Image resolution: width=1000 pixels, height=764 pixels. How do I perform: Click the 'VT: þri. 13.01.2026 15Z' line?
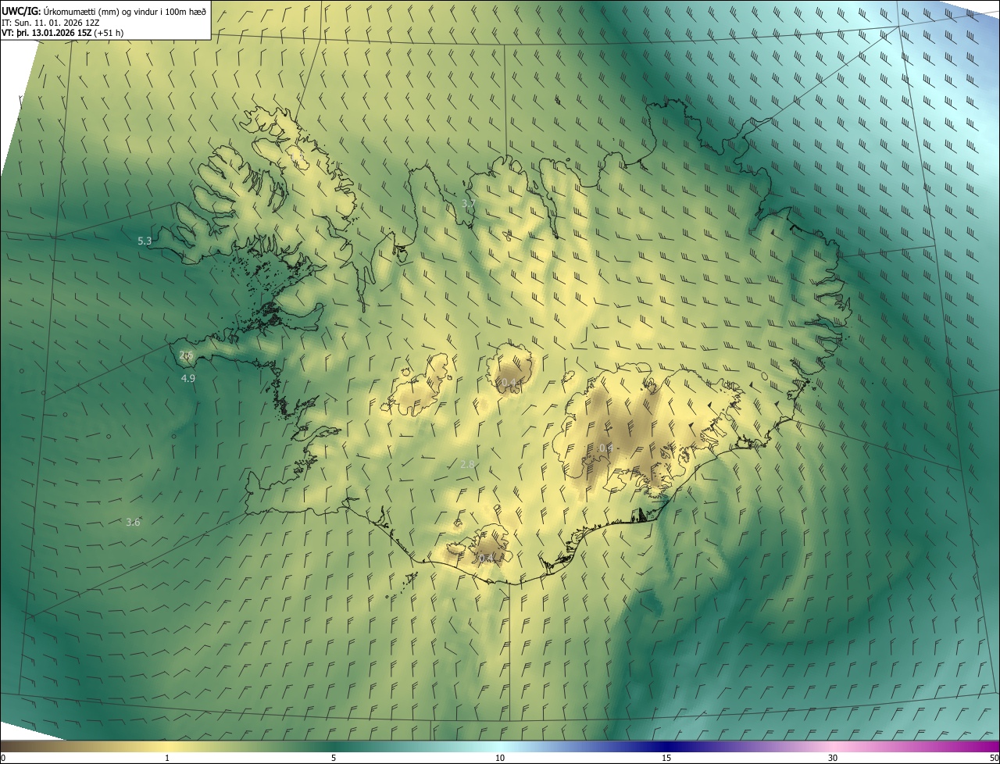click(x=63, y=33)
